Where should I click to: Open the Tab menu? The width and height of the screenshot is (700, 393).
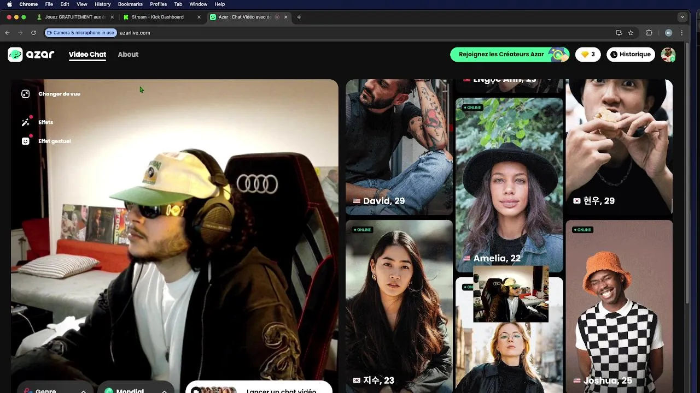click(x=178, y=4)
